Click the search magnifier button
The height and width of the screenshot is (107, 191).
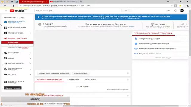pos(126,11)
